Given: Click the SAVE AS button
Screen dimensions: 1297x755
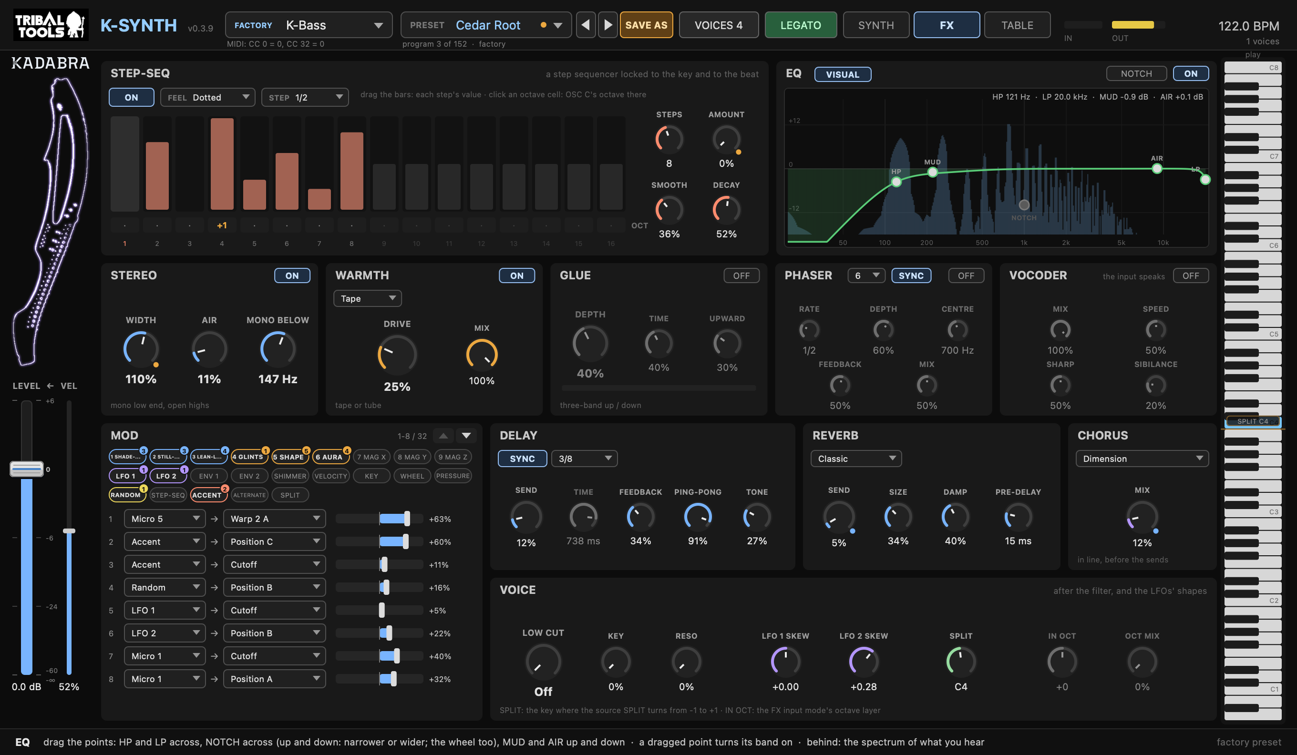Looking at the screenshot, I should [x=646, y=25].
